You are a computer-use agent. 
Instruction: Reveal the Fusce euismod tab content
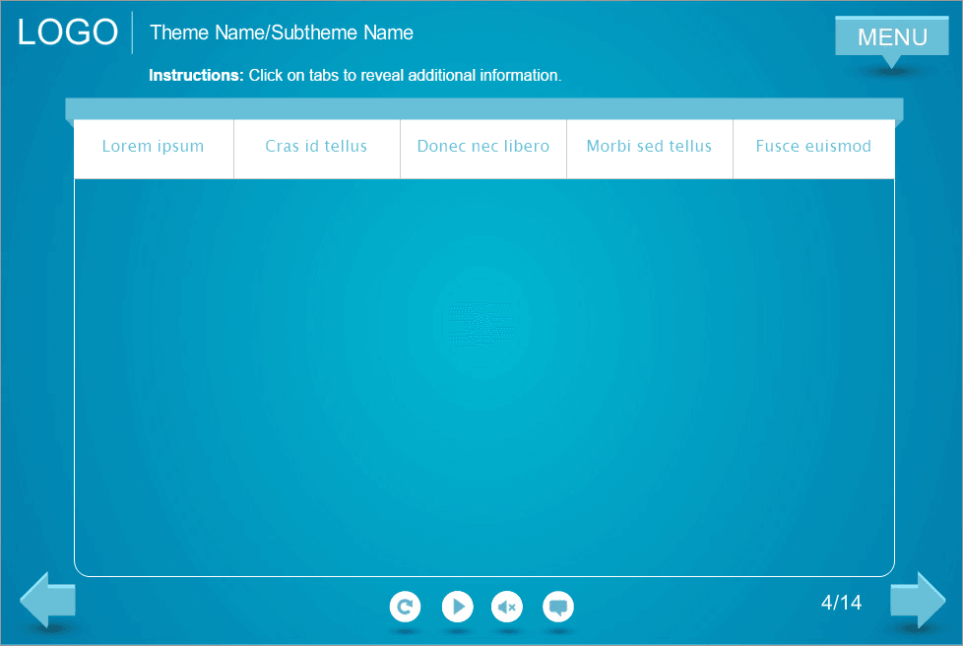pos(813,147)
